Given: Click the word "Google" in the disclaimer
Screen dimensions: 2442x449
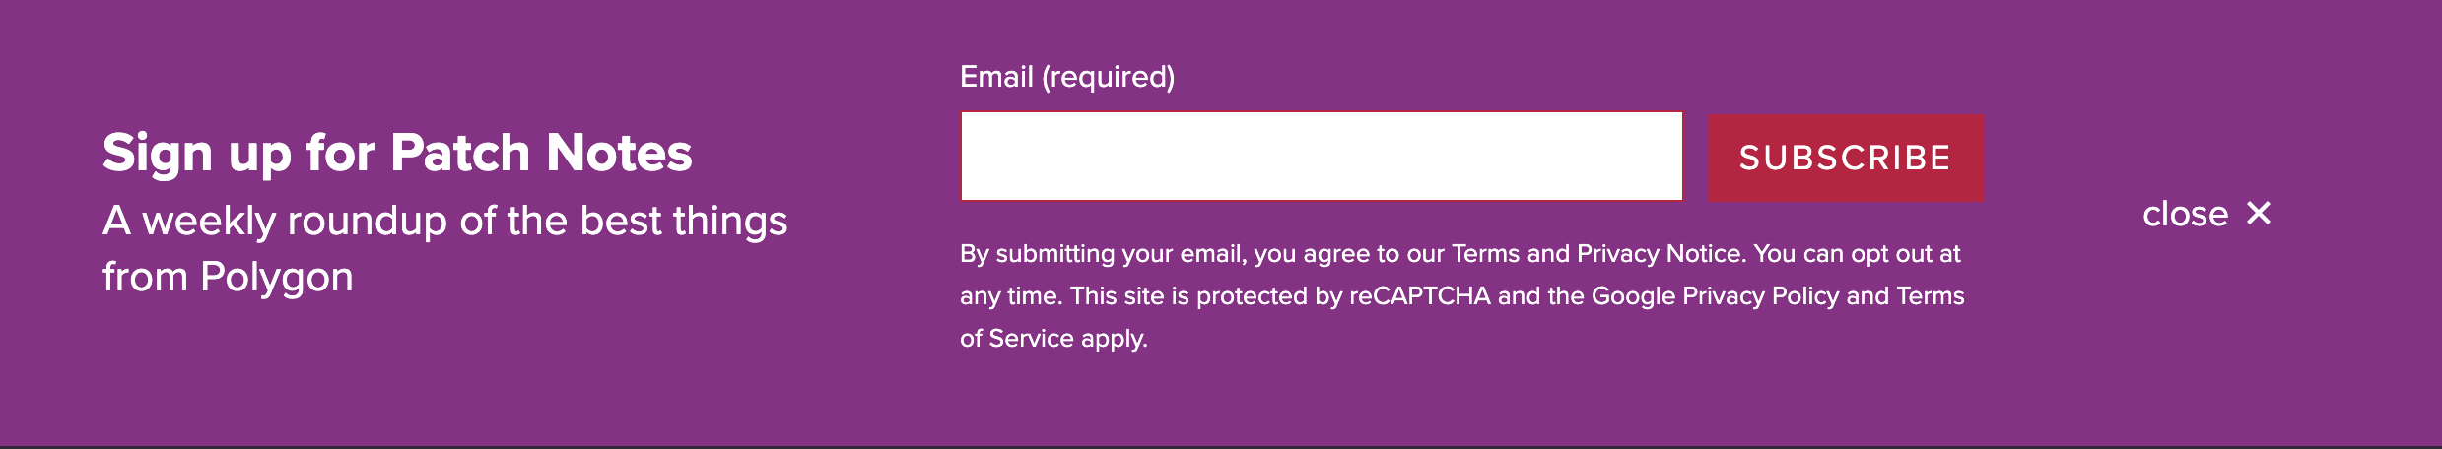Looking at the screenshot, I should (1633, 296).
